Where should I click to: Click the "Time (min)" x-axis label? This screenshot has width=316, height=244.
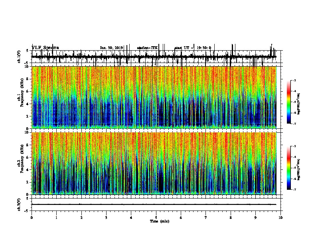click(160, 221)
